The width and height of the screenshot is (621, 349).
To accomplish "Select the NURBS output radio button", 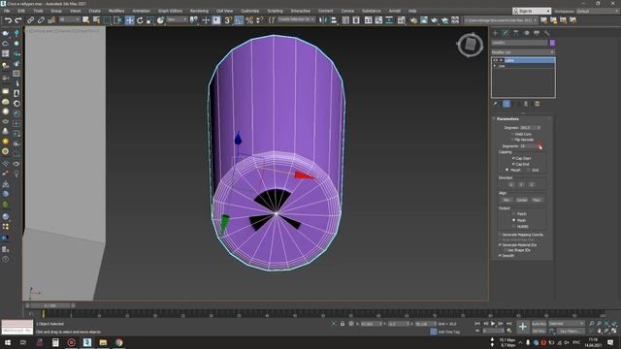I will point(513,227).
